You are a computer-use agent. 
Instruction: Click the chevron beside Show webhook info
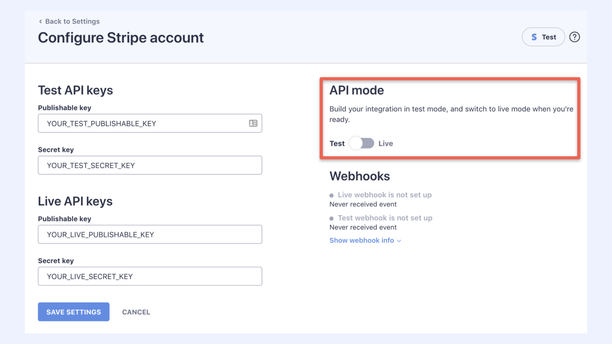tap(400, 240)
